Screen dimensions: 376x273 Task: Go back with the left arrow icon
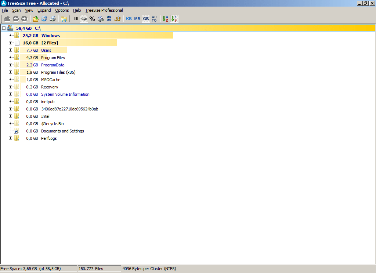point(16,19)
